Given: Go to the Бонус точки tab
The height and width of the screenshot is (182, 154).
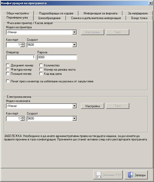Looking at the screenshot, I should [x=139, y=18].
